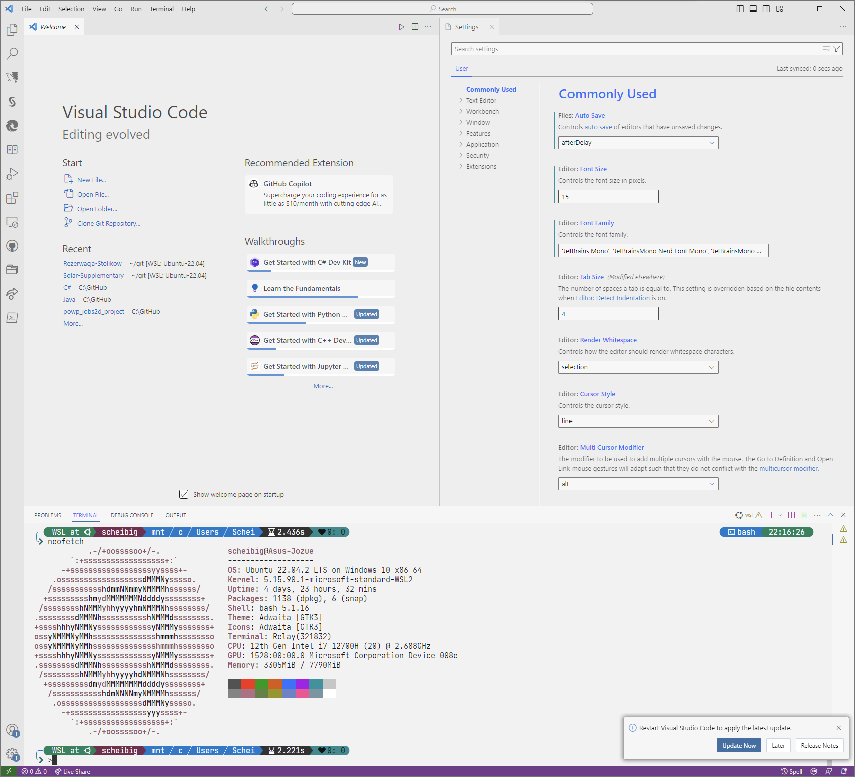Image resolution: width=855 pixels, height=777 pixels.
Task: Maximize the panel with the up chevron
Action: (x=830, y=515)
